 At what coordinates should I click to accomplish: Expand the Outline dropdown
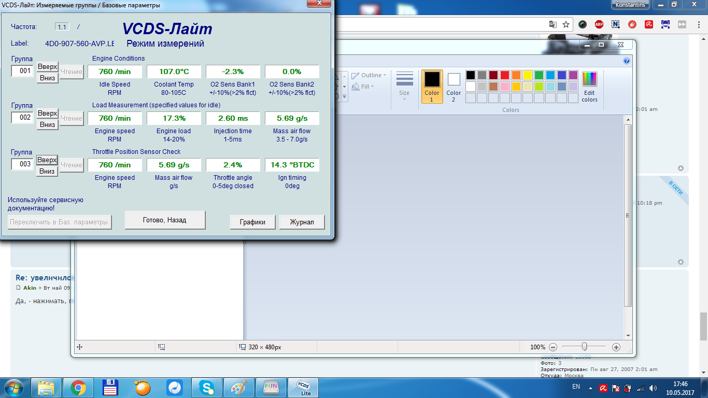tap(369, 75)
